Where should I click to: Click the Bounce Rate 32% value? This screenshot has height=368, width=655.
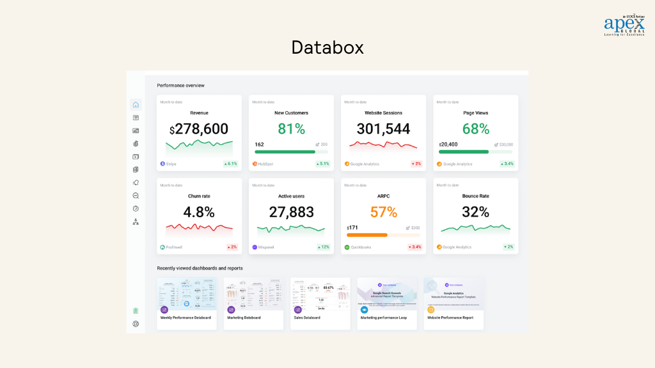(x=476, y=212)
